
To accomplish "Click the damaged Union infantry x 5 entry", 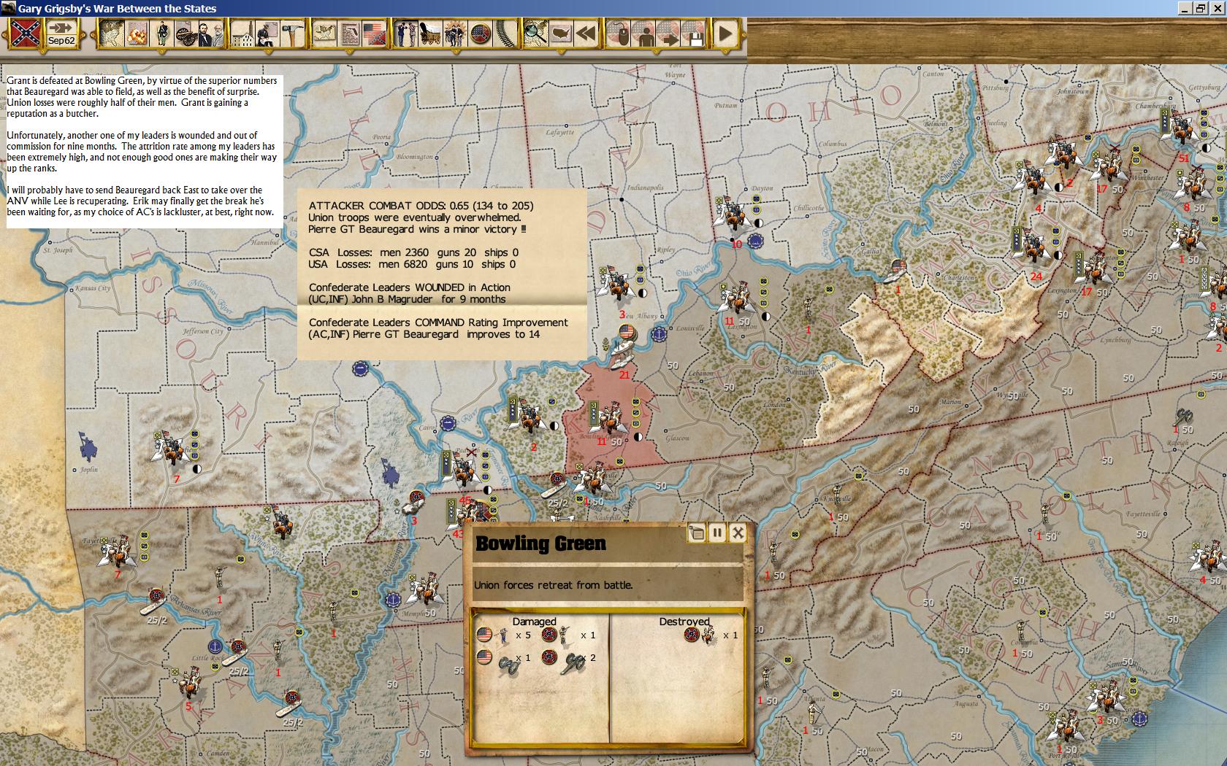I will 504,635.
